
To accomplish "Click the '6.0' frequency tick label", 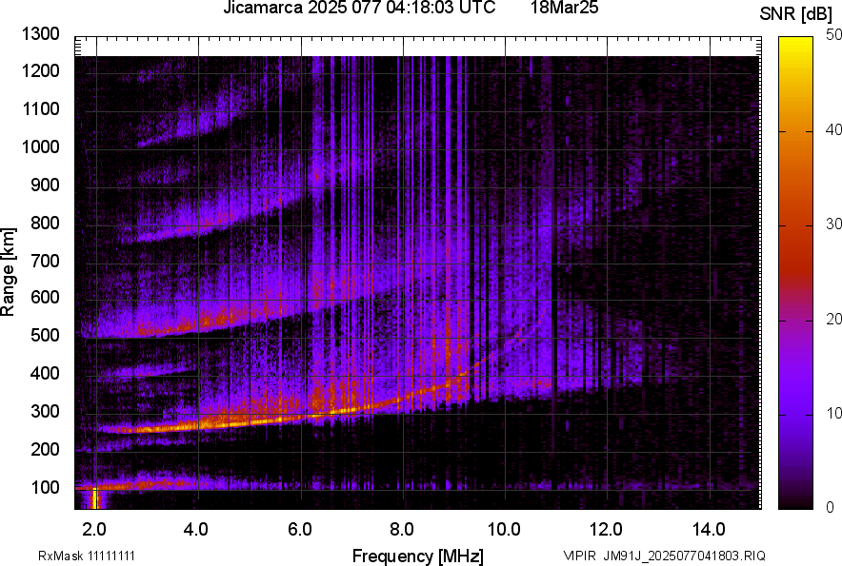I will pyautogui.click(x=300, y=530).
